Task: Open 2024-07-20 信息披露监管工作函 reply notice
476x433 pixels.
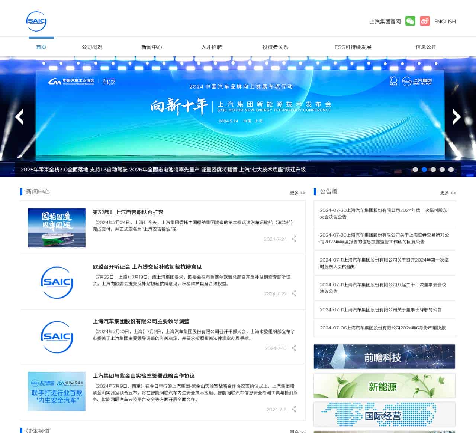Action: [385, 238]
